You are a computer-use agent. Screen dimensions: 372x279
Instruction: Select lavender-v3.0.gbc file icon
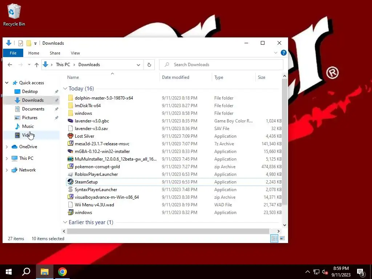click(x=70, y=121)
